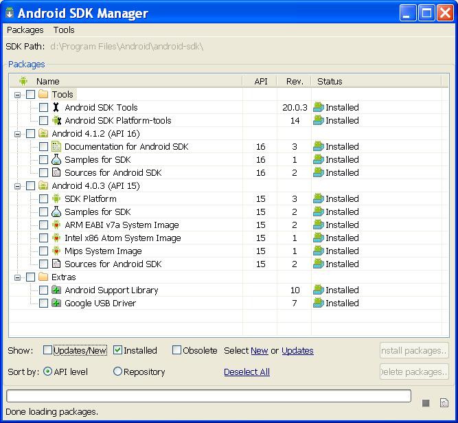Select the Android Support Library row text
The image size is (458, 423).
pyautogui.click(x=111, y=290)
